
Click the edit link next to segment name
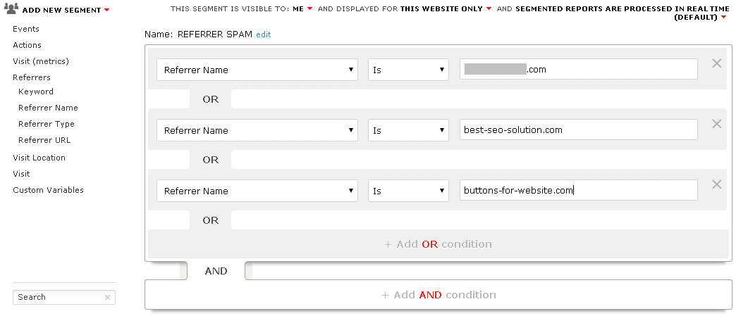coord(263,34)
